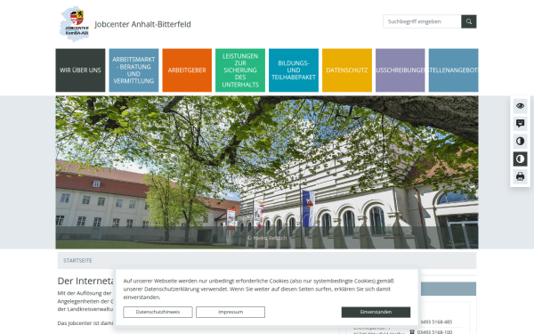Click the telephone icon beside 03493 5168-100
The height and width of the screenshot is (334, 534).
412,332
